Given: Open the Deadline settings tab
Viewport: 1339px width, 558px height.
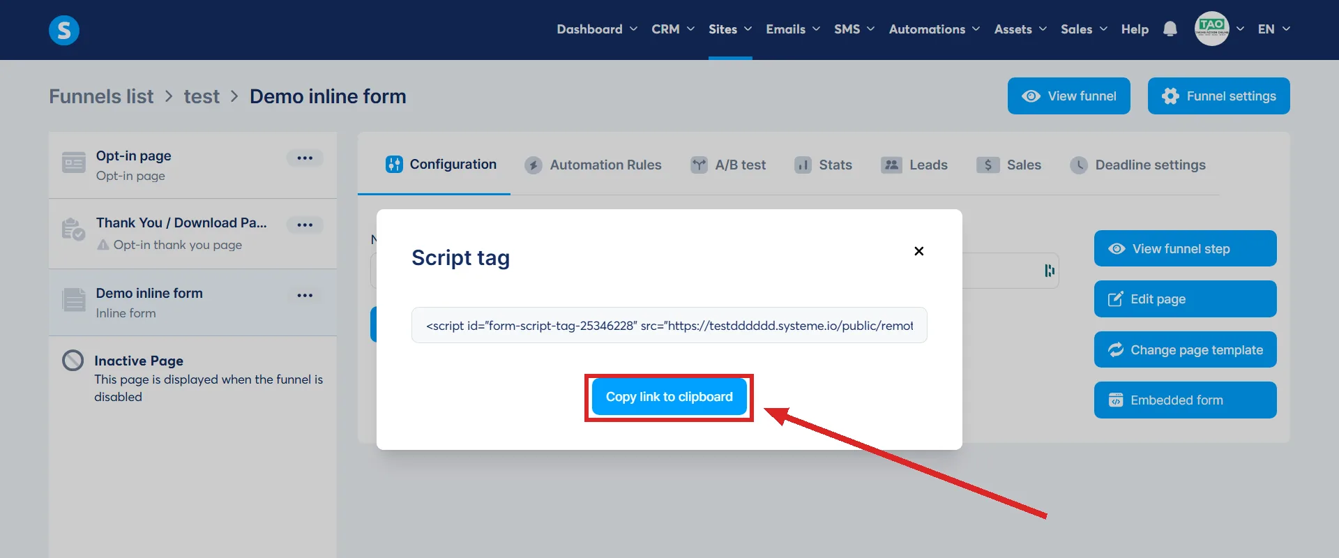Looking at the screenshot, I should [x=1137, y=165].
